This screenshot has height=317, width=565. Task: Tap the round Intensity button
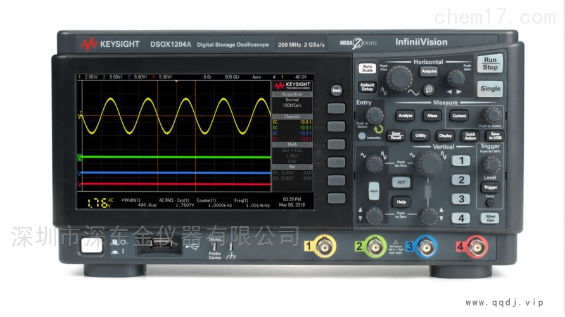[362, 136]
